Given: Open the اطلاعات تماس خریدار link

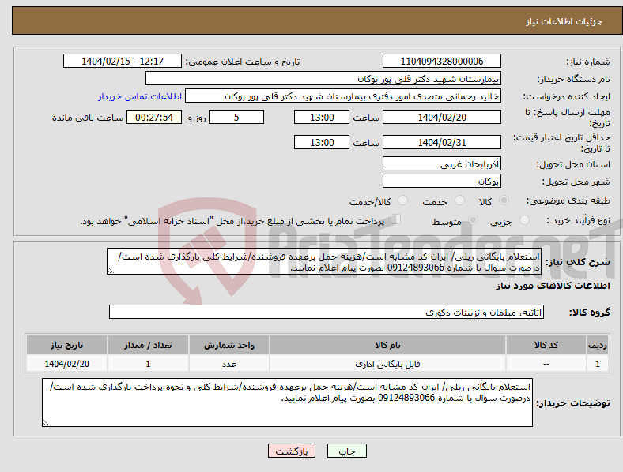Looking at the screenshot, I should (140, 96).
